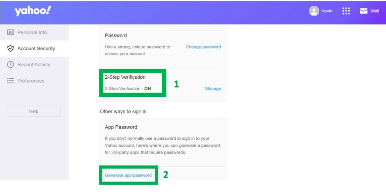Click the Recent Activity clock icon

click(x=10, y=65)
